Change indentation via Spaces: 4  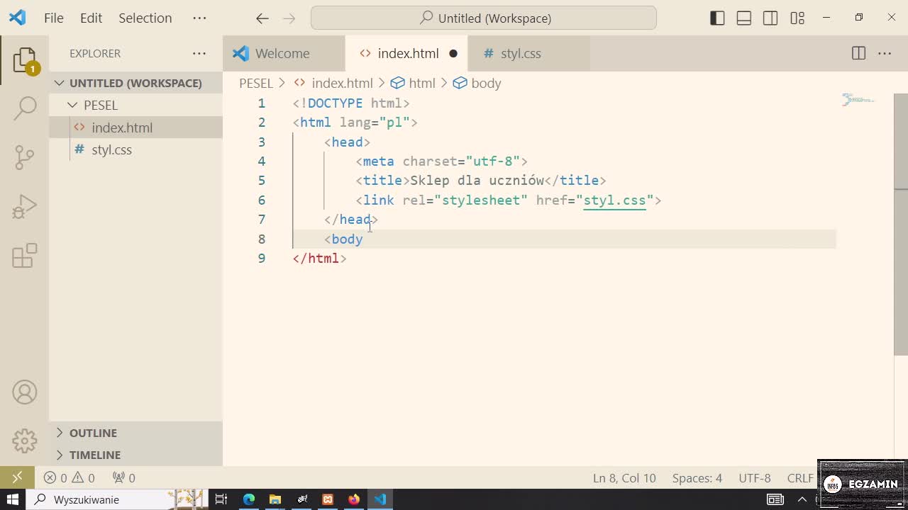click(x=697, y=478)
